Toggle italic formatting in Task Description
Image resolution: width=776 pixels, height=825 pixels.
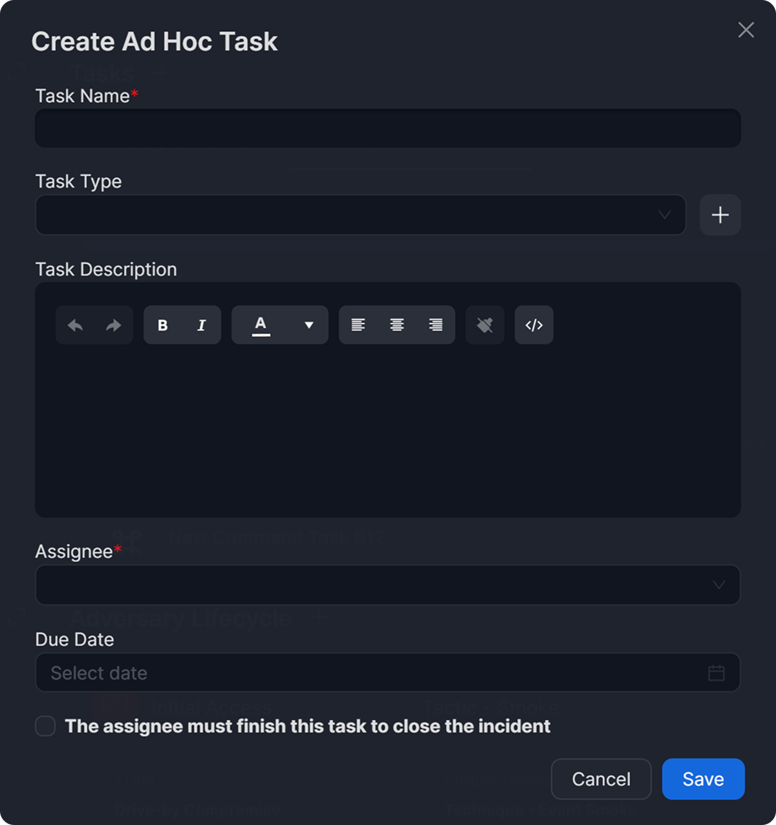[x=201, y=325]
